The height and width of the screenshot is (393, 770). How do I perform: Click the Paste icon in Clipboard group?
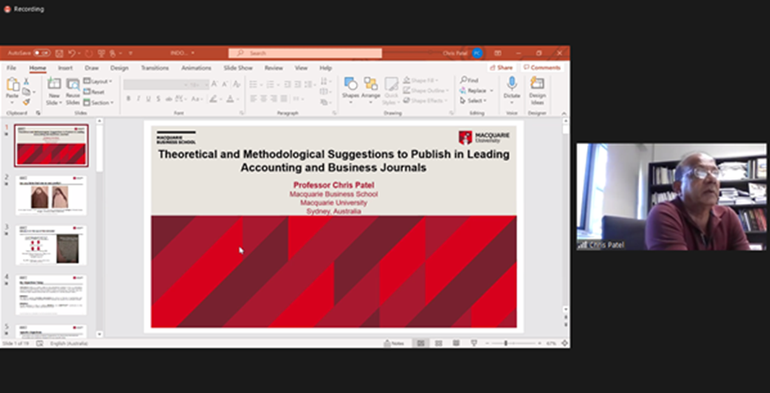pyautogui.click(x=12, y=85)
